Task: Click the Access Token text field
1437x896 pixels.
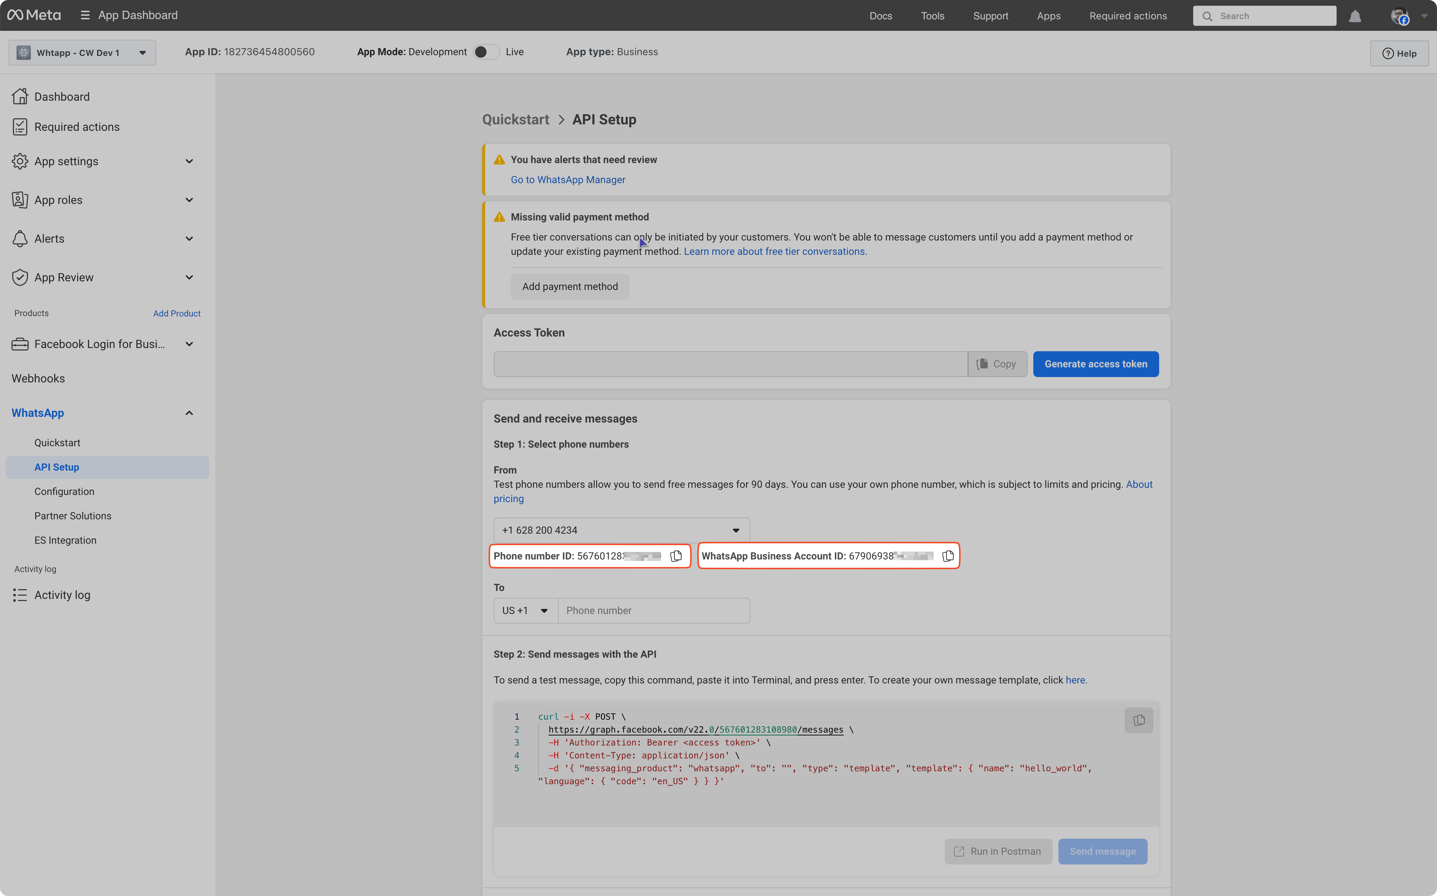Action: click(730, 364)
